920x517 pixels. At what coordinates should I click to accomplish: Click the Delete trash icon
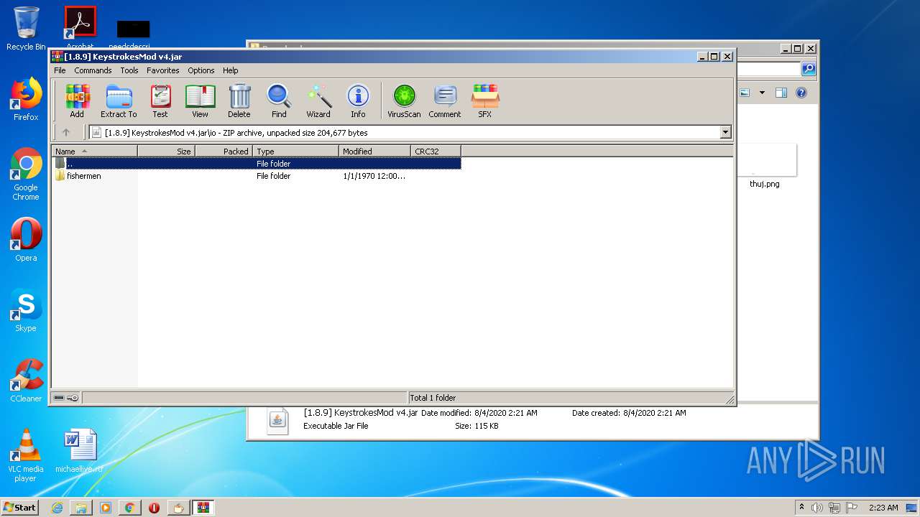click(239, 101)
